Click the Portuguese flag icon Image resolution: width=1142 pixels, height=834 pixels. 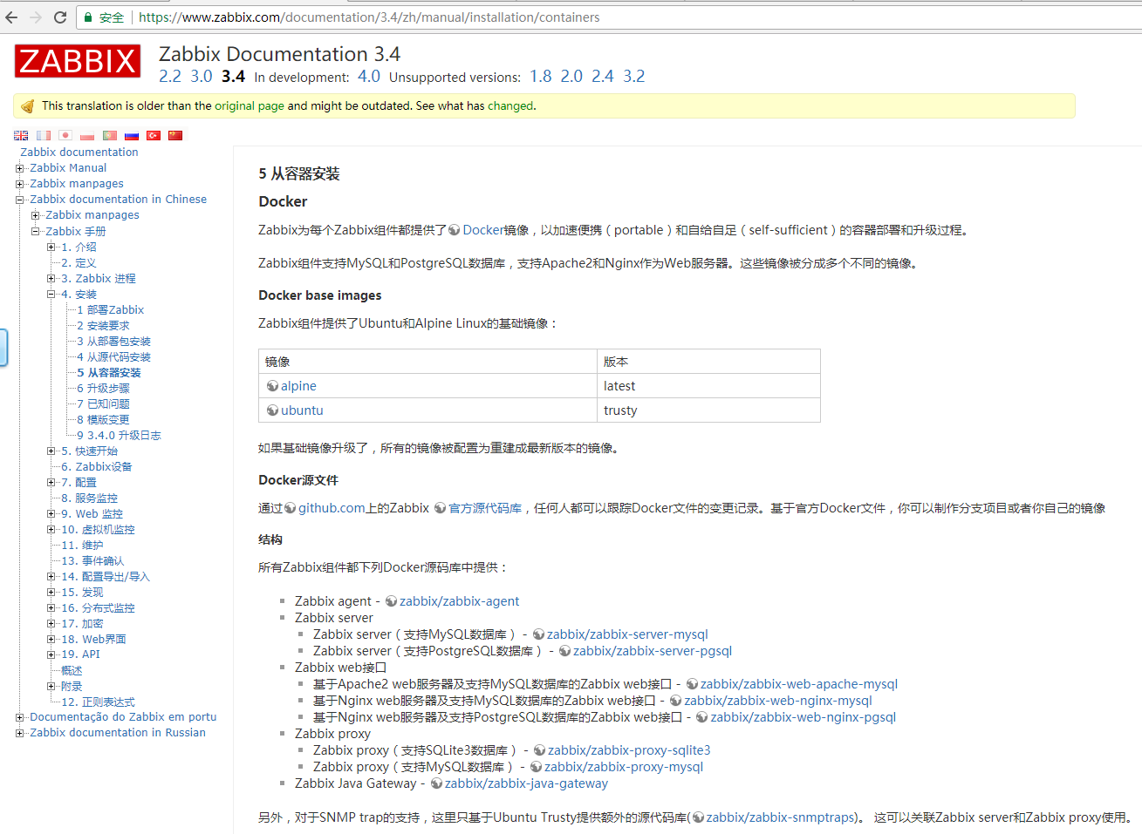point(110,135)
